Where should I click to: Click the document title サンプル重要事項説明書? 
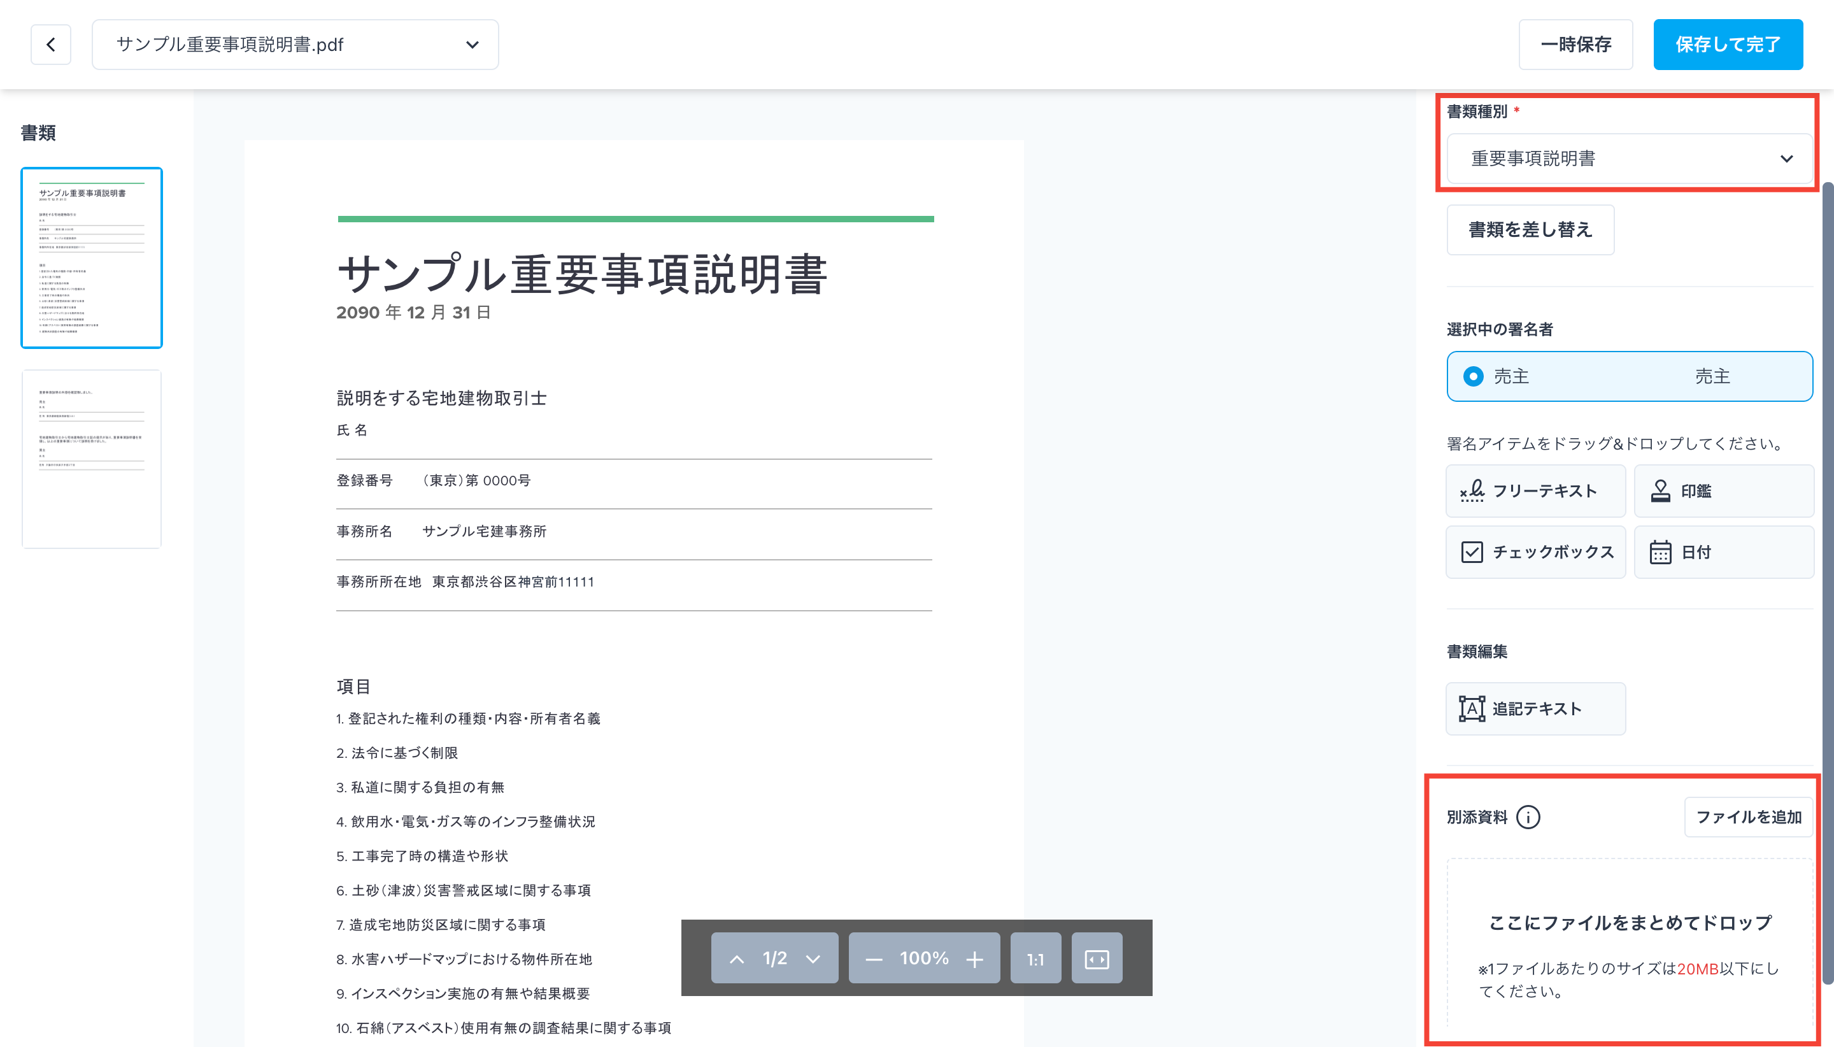(582, 274)
